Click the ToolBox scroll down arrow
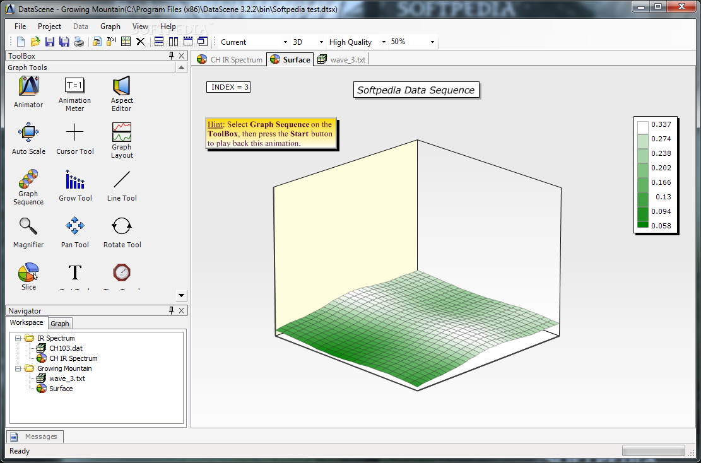Screen dimensions: 701x463 coord(181,295)
